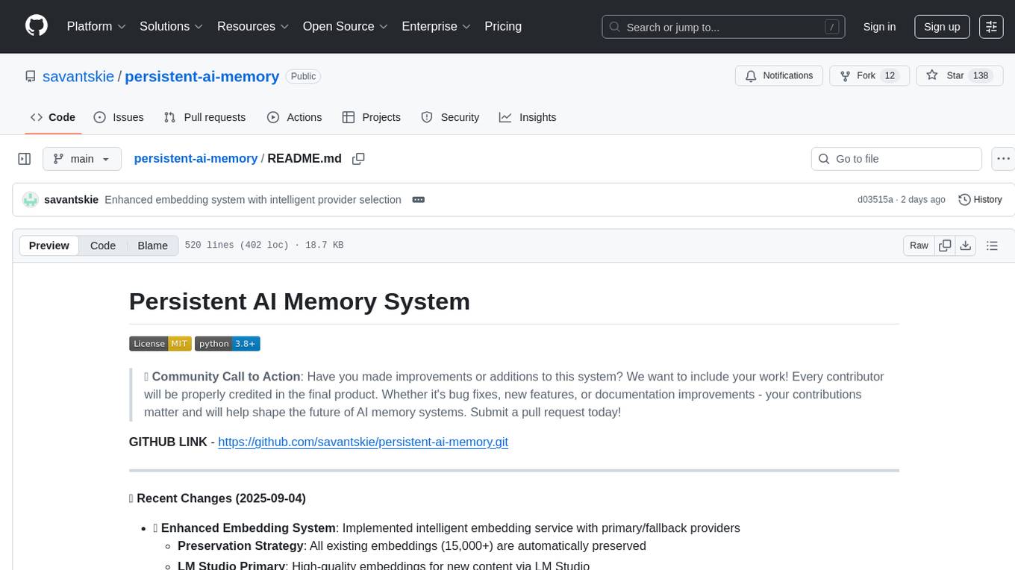Open the Insights tab

[528, 117]
